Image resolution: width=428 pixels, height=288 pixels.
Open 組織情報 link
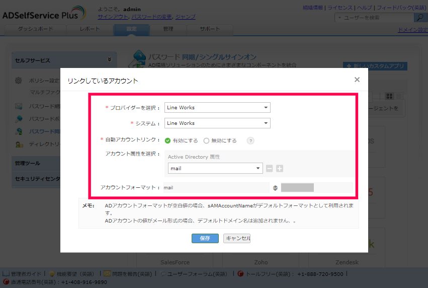(312, 8)
